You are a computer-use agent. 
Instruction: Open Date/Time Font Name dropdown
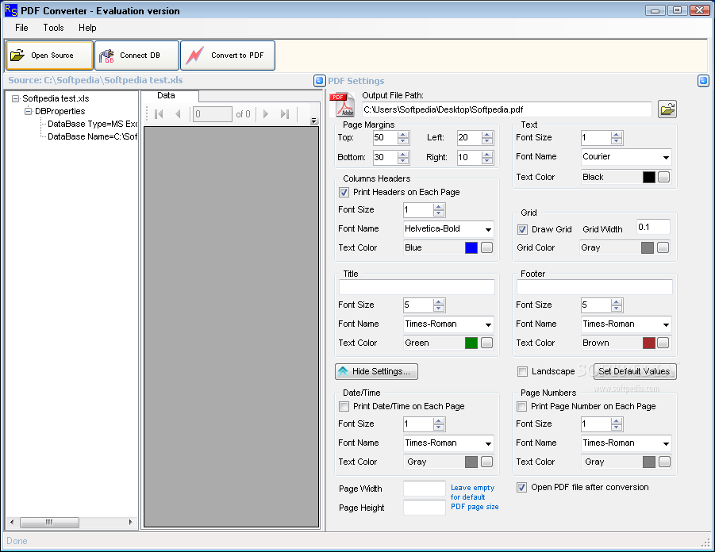488,443
